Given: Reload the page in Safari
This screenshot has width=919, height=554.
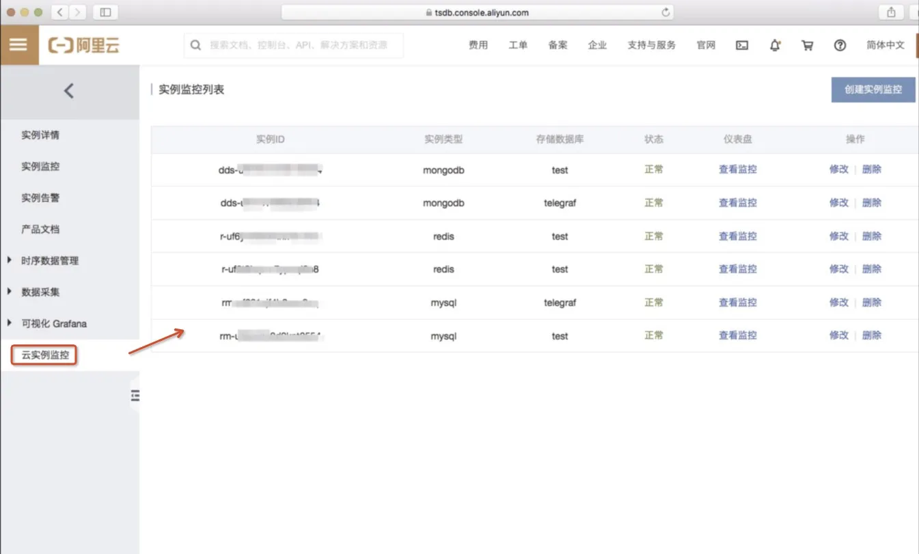Looking at the screenshot, I should (x=666, y=12).
